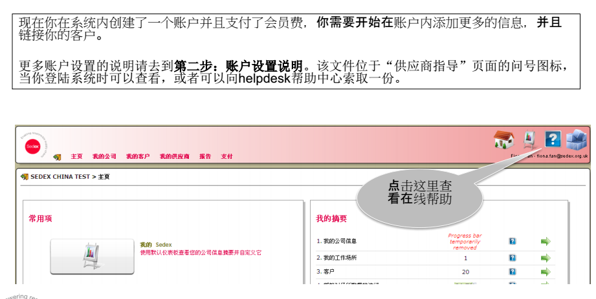596x299 pixels.
Task: Open help icon for 我的公司信息 row
Action: [x=513, y=242]
